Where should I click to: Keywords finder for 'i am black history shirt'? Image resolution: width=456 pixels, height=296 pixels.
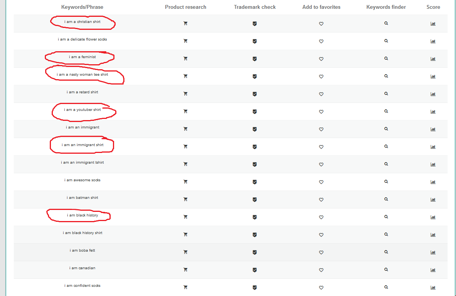[386, 234]
